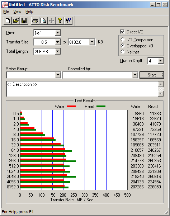This screenshot has height=216, width=170.
Task: Click the description scrollbar down arrow
Action: [x=161, y=94]
